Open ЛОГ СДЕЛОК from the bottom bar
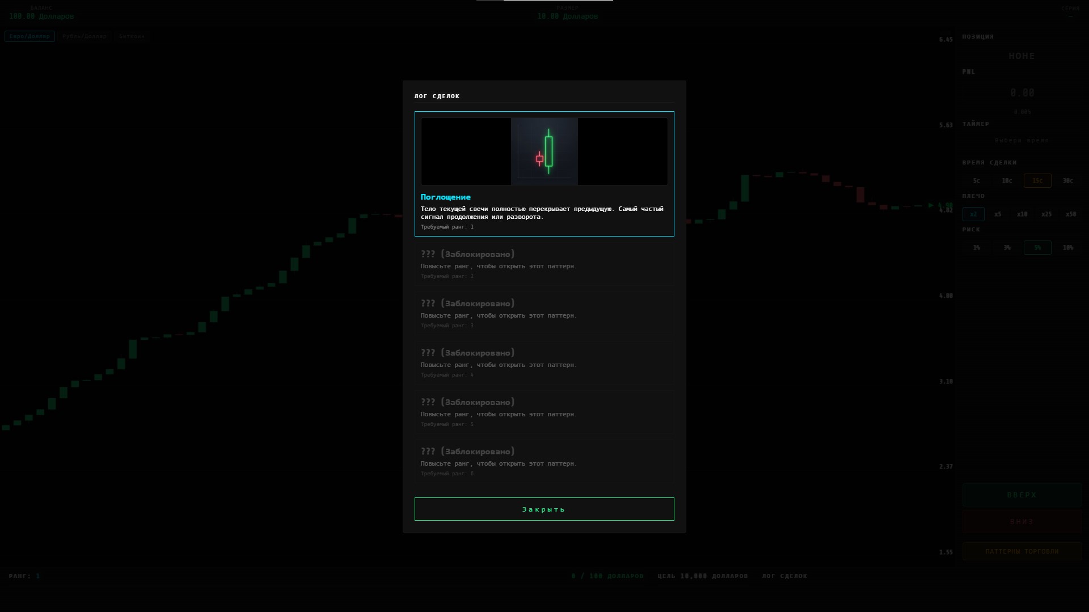The height and width of the screenshot is (612, 1089). click(784, 576)
